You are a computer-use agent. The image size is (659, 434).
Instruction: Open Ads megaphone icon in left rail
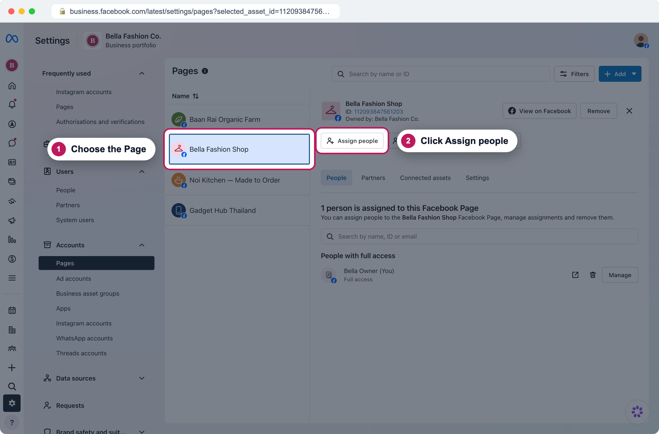pyautogui.click(x=12, y=221)
